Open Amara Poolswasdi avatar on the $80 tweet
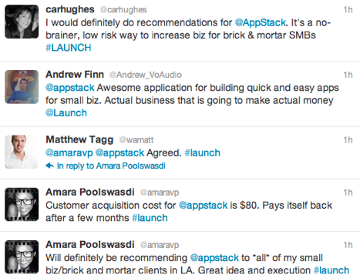 pyautogui.click(x=22, y=204)
